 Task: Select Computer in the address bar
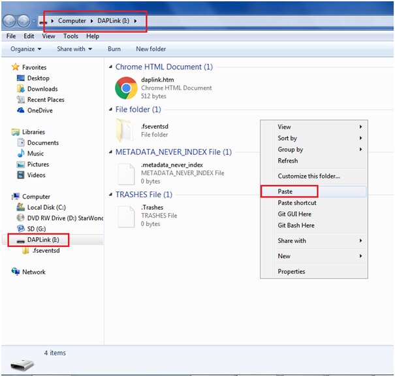tap(72, 21)
